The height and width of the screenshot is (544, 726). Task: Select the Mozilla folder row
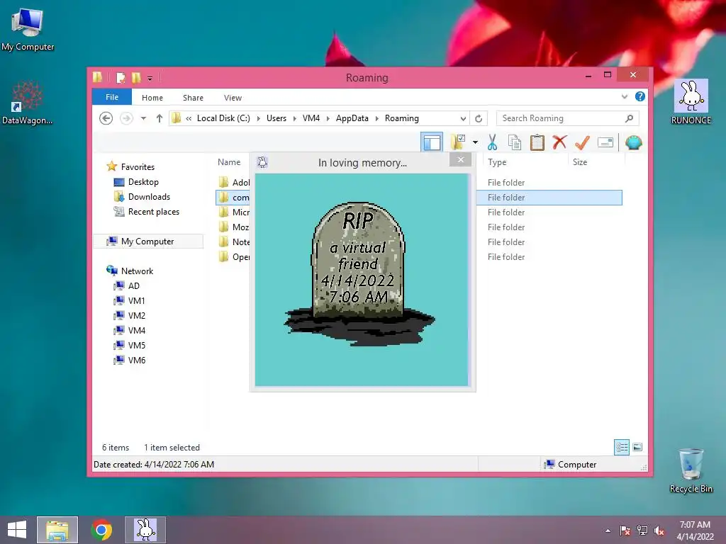[x=418, y=227]
